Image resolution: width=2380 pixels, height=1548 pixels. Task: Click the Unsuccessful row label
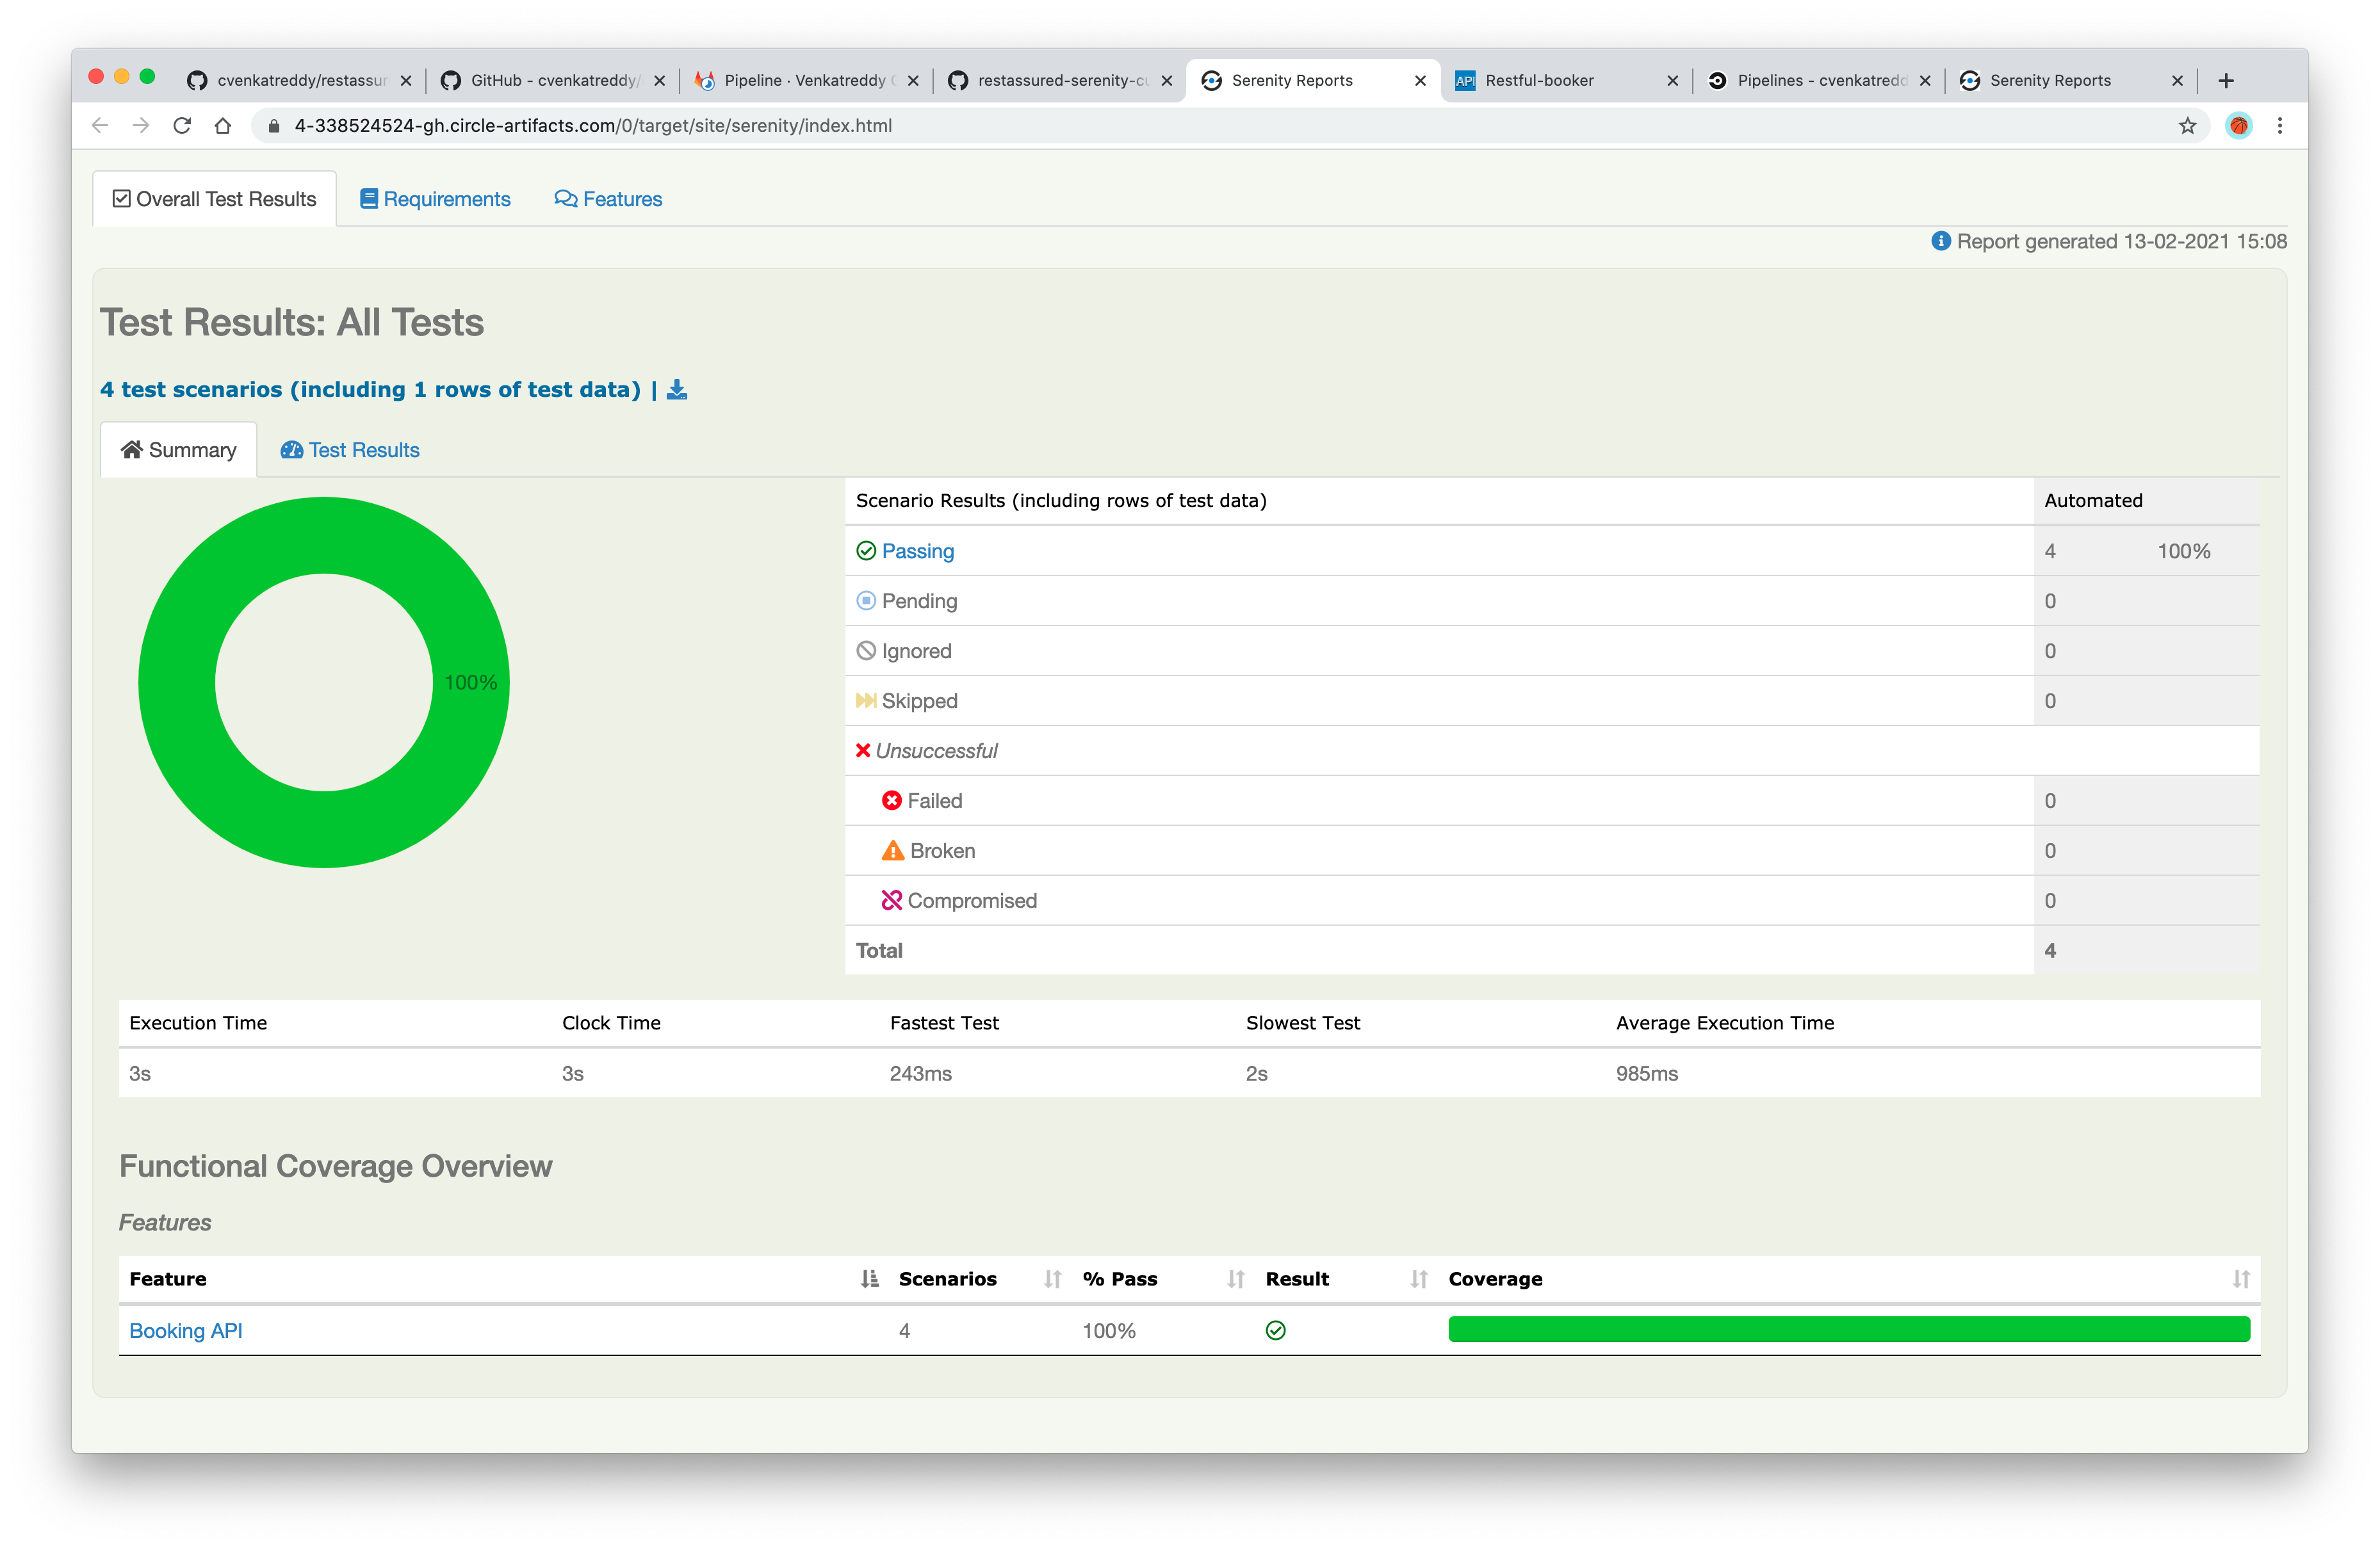tap(937, 750)
